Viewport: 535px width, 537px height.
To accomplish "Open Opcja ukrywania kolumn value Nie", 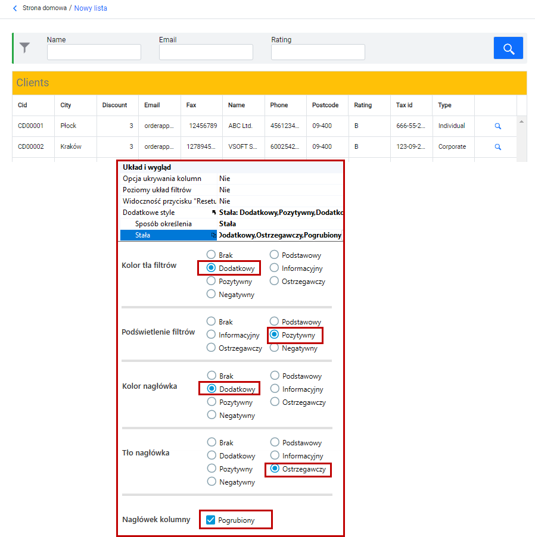I will coord(280,179).
